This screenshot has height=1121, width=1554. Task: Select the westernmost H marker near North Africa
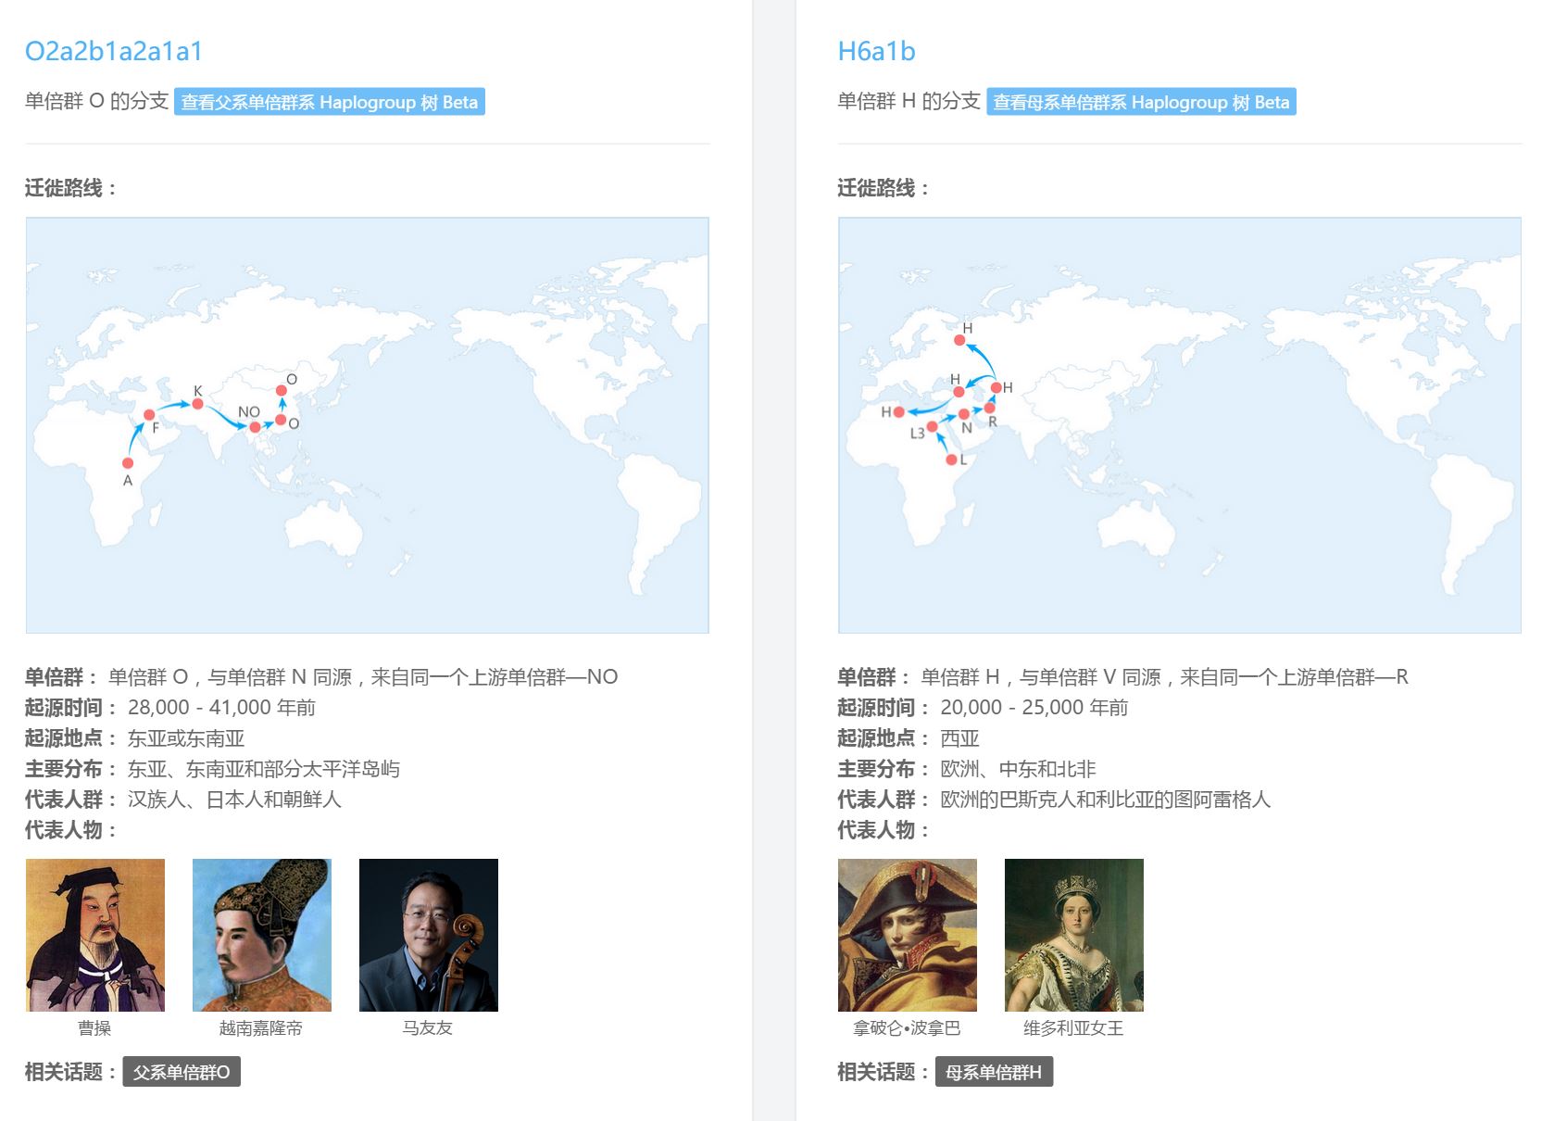click(898, 411)
